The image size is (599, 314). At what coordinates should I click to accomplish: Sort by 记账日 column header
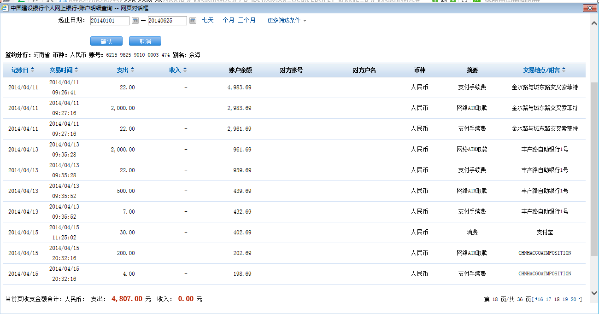point(23,70)
